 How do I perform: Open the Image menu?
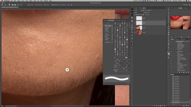click(19, 1)
